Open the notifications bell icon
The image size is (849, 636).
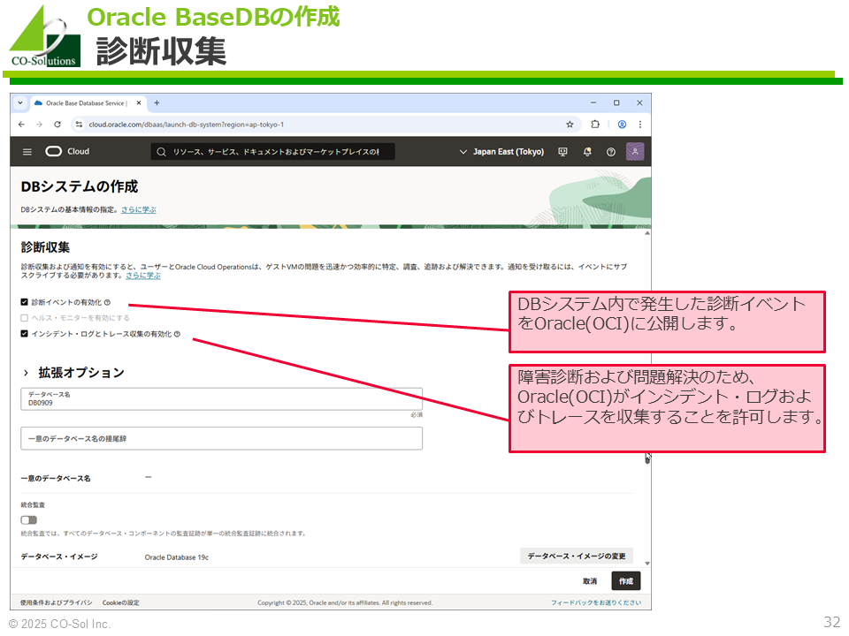(587, 152)
